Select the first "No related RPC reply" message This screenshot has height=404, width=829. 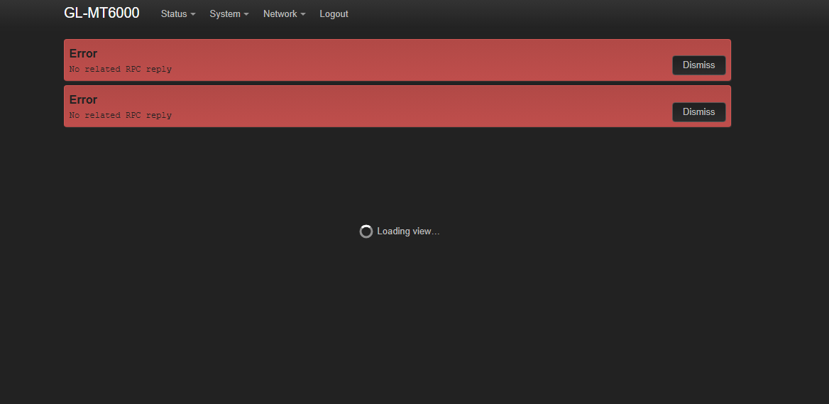(121, 70)
